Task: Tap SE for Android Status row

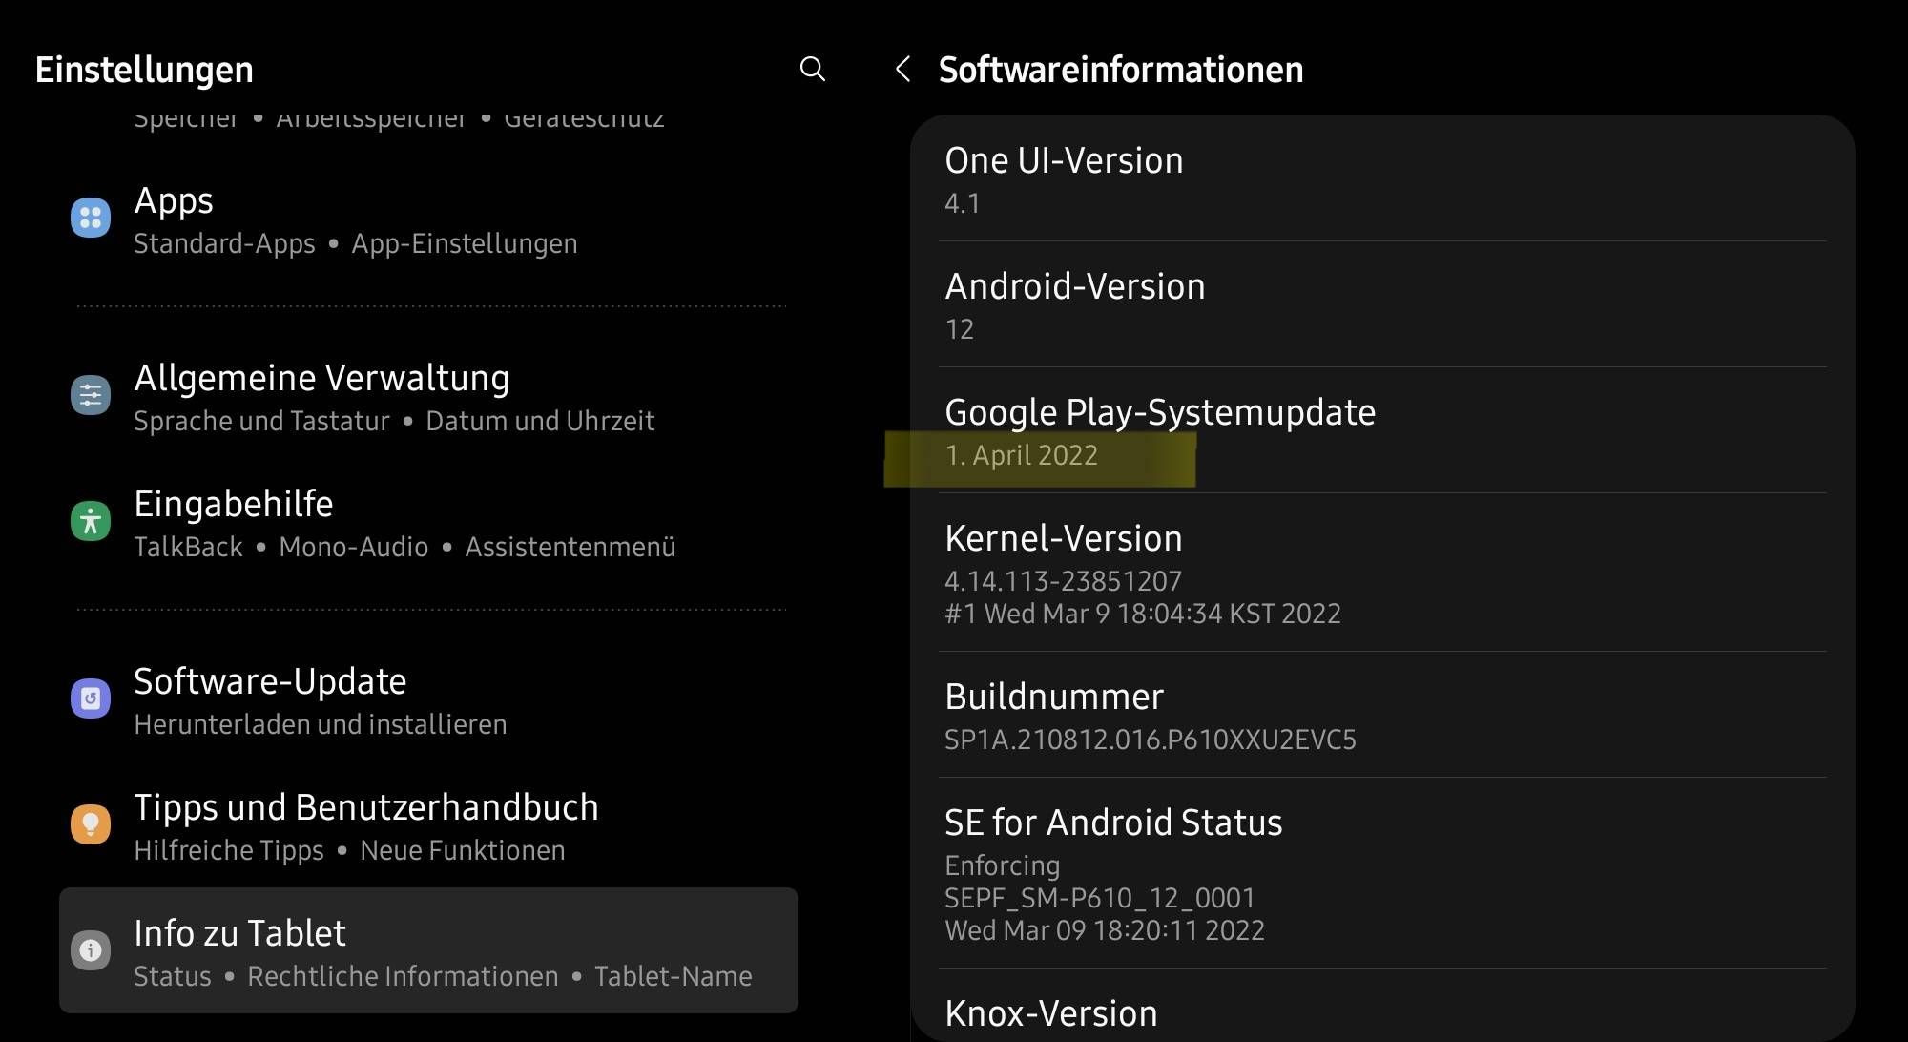Action: pyautogui.click(x=1381, y=873)
